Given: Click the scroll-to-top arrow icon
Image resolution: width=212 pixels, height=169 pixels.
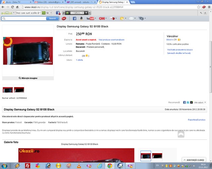Looking at the screenshot, I should pos(181,134).
